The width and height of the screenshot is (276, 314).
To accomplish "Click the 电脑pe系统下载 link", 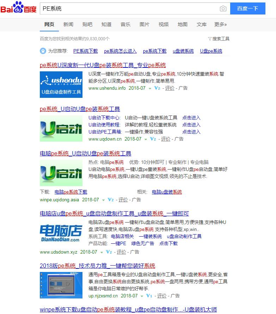I will click(71, 192).
